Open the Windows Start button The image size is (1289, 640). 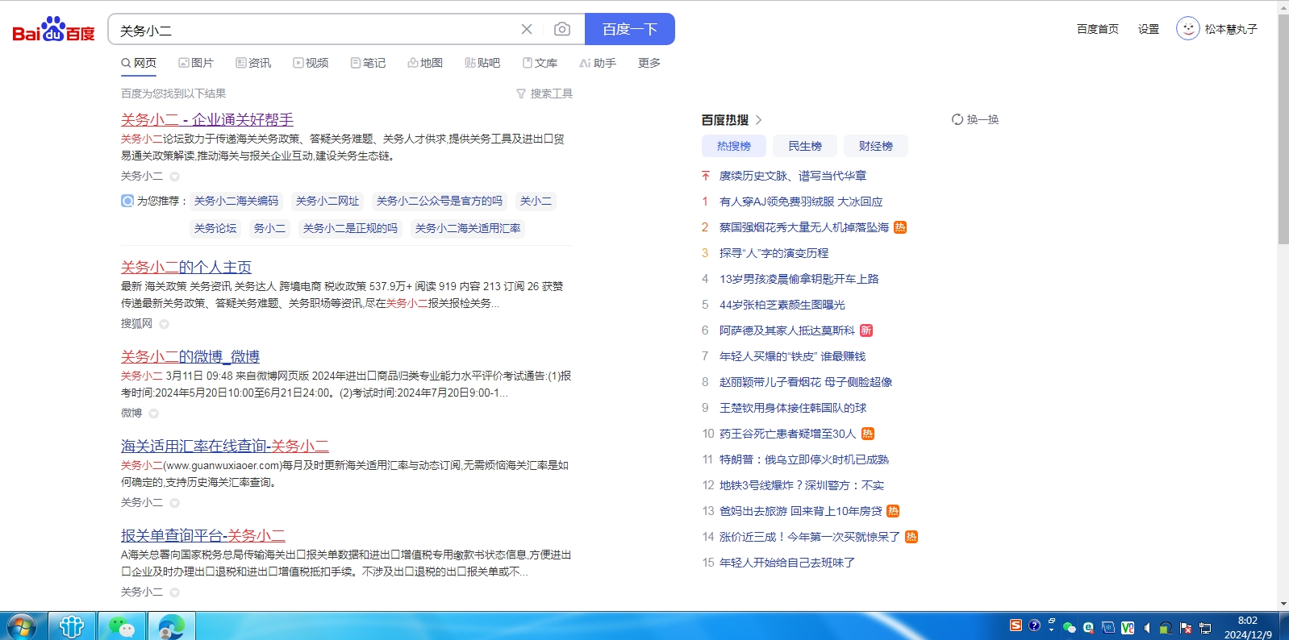point(22,626)
